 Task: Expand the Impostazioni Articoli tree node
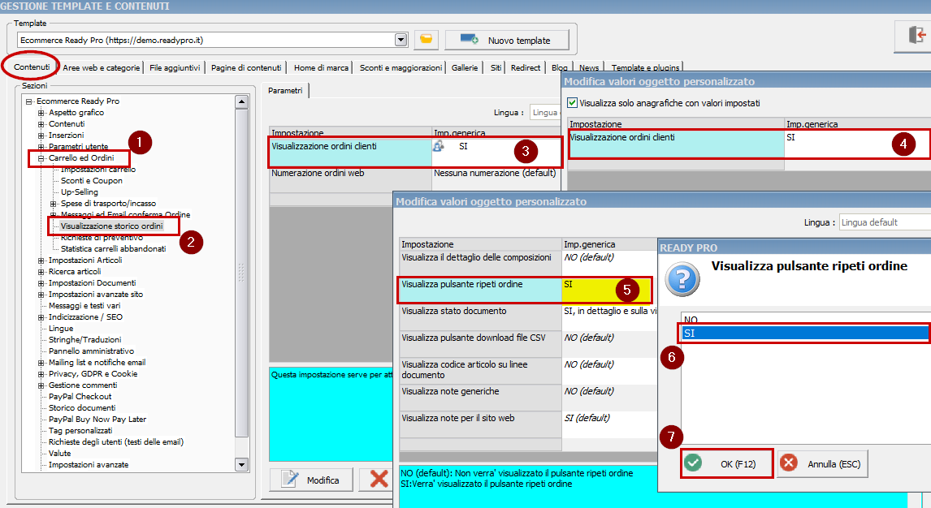click(40, 260)
